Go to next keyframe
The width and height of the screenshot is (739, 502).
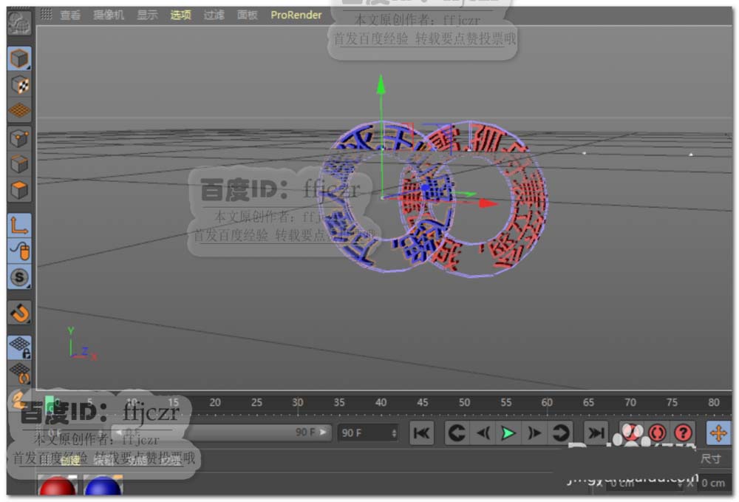coord(560,433)
